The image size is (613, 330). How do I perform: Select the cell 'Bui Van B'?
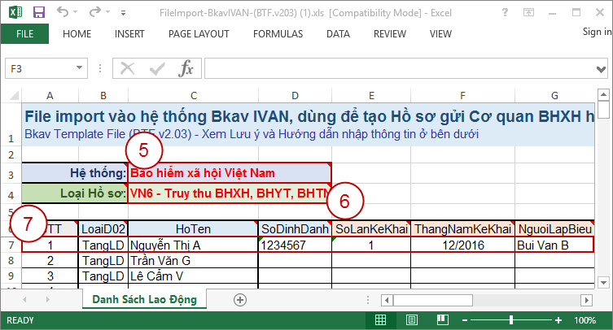point(554,245)
